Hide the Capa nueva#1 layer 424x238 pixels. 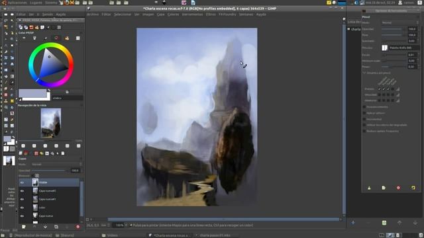tap(22, 199)
